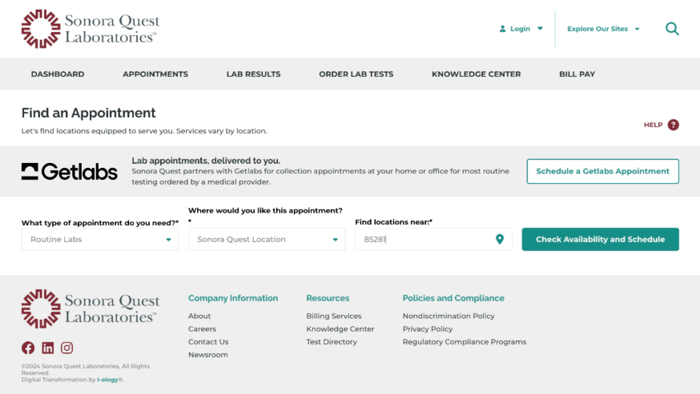Open the Regulatory Compliance Programs link

465,342
